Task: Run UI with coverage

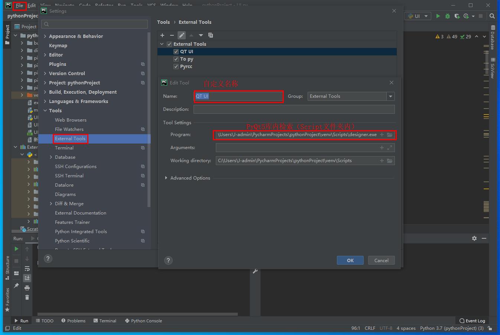Action: [457, 16]
